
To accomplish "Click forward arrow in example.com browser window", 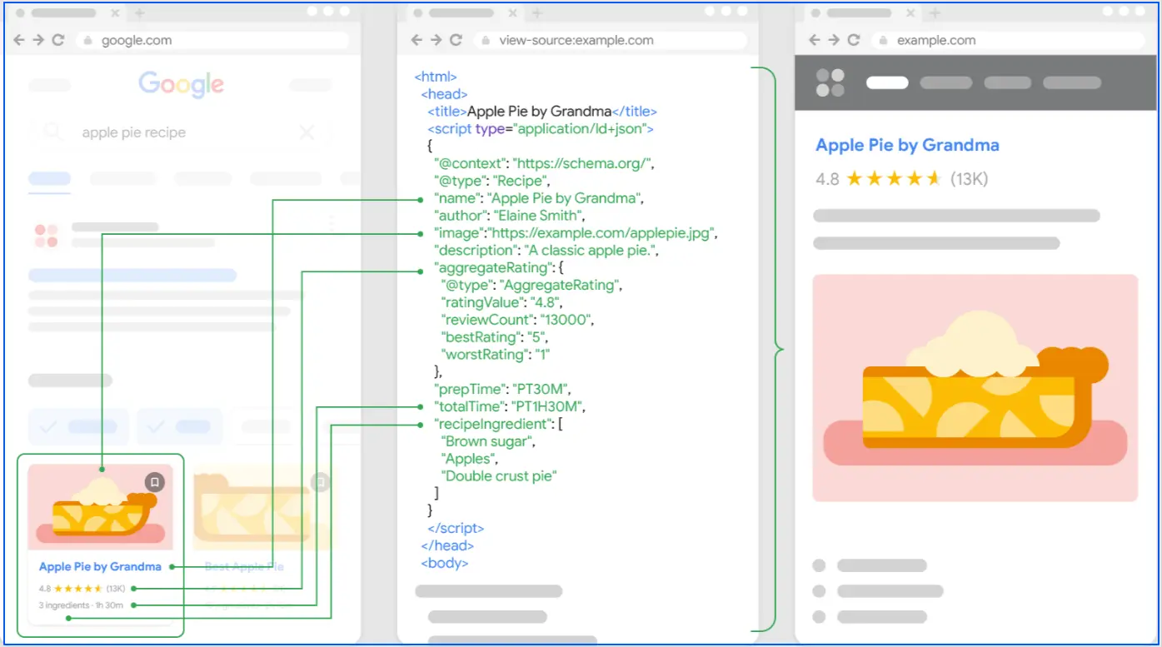I will 834,40.
